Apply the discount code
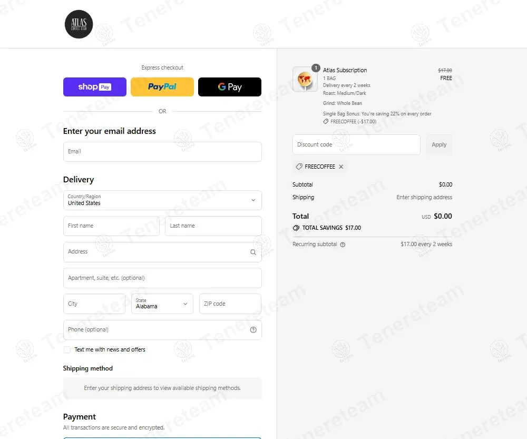 pyautogui.click(x=439, y=145)
